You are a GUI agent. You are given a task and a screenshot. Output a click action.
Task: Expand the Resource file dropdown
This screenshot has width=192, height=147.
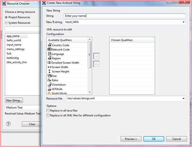click(x=183, y=99)
